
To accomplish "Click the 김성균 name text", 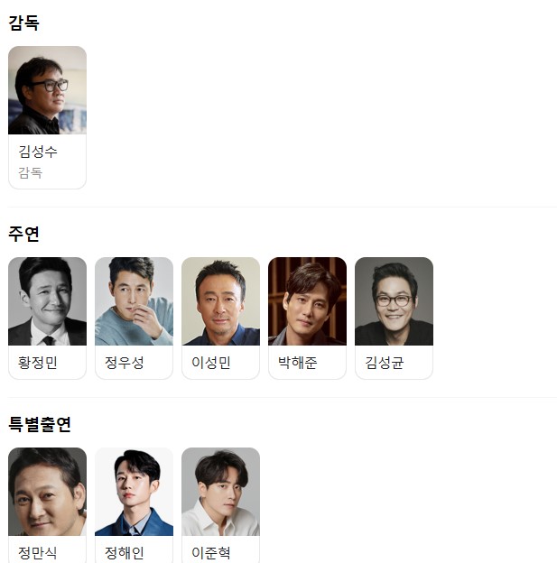I will click(x=385, y=363).
